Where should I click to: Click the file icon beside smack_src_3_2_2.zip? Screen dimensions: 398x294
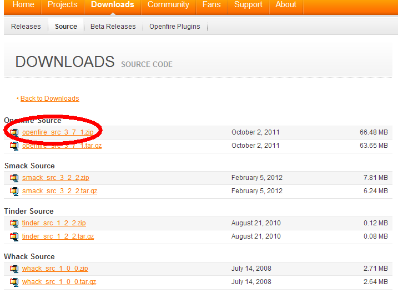coord(14,178)
